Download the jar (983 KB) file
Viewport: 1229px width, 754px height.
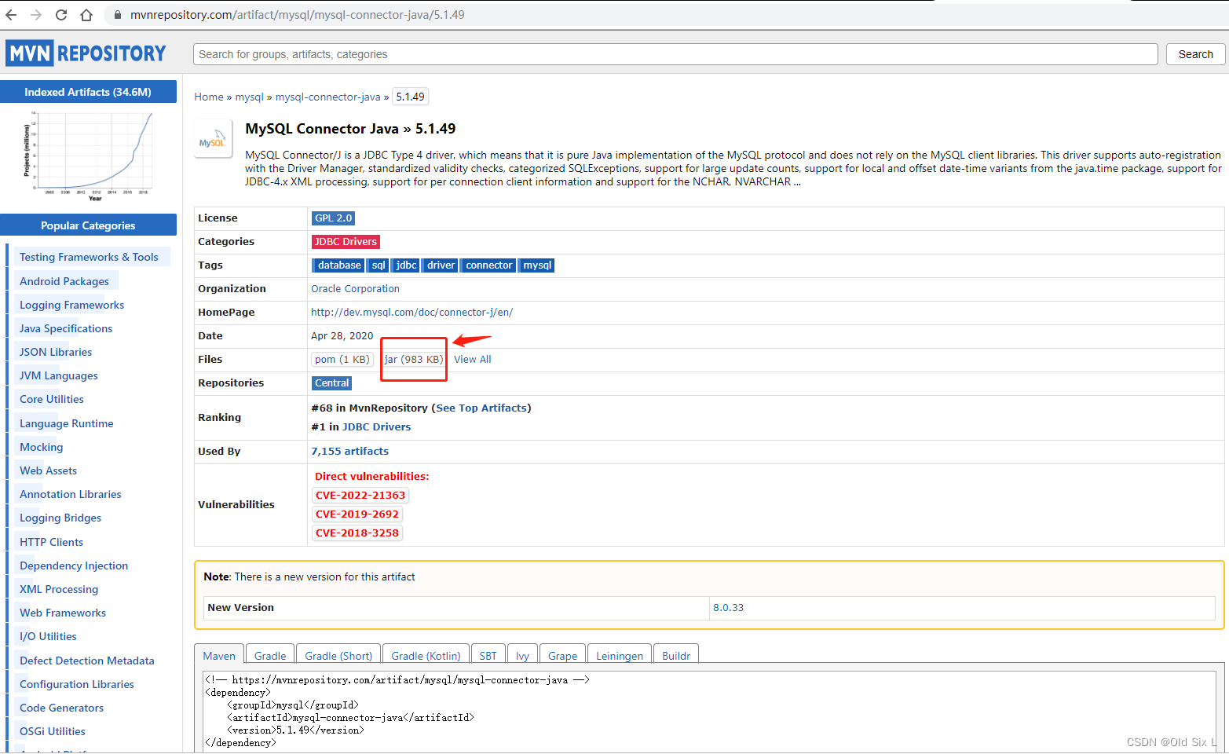pyautogui.click(x=414, y=360)
